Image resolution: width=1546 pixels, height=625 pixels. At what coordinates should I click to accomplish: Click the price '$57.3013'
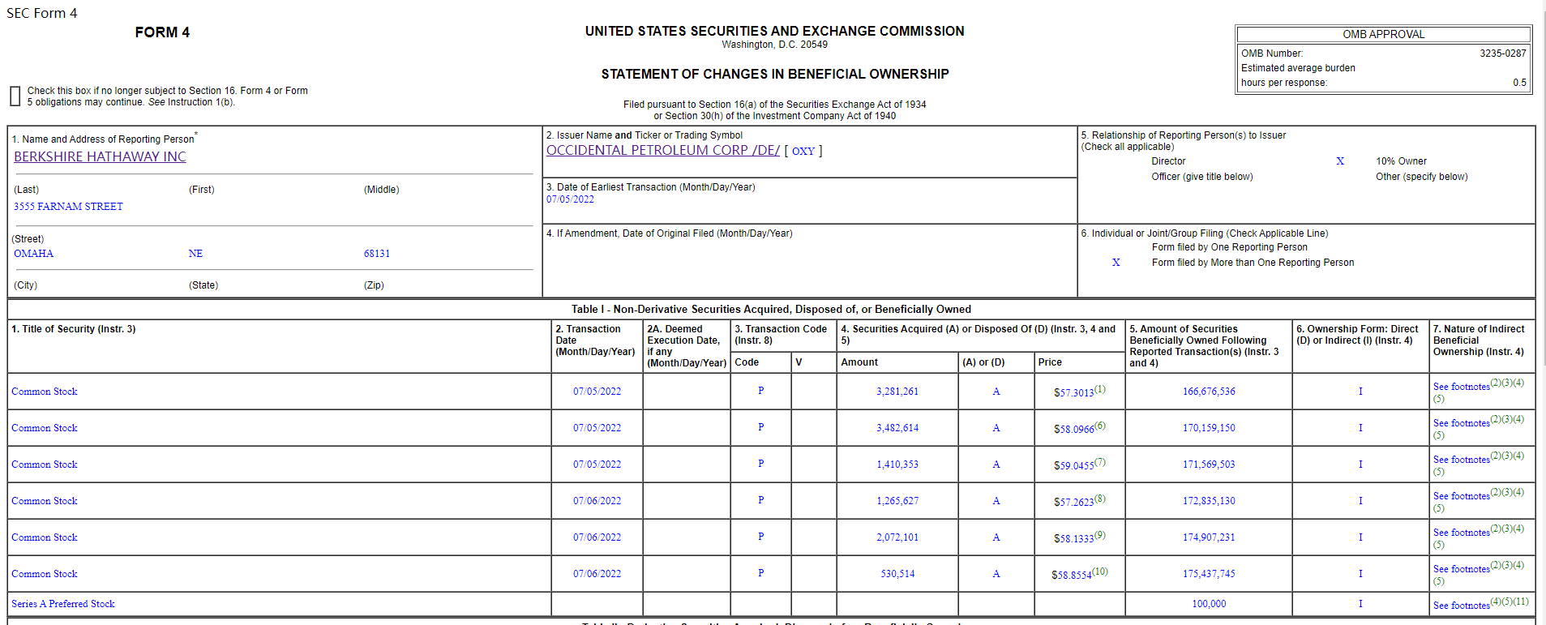coord(1073,393)
